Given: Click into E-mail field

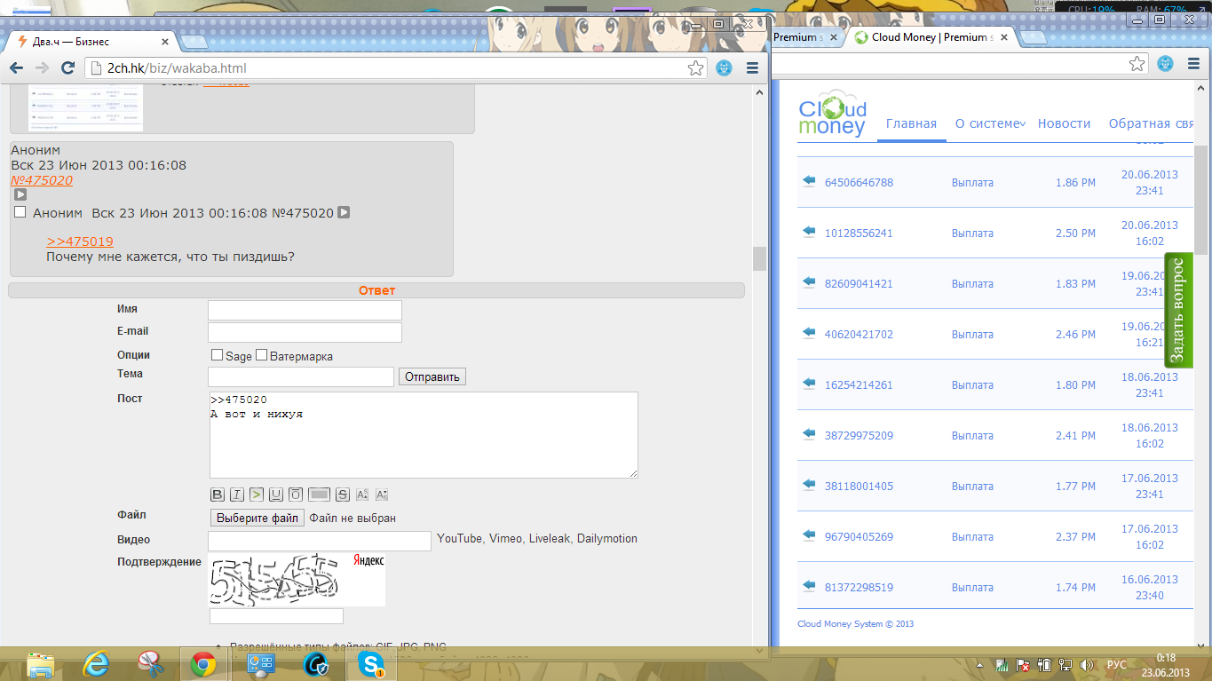Looking at the screenshot, I should [305, 332].
